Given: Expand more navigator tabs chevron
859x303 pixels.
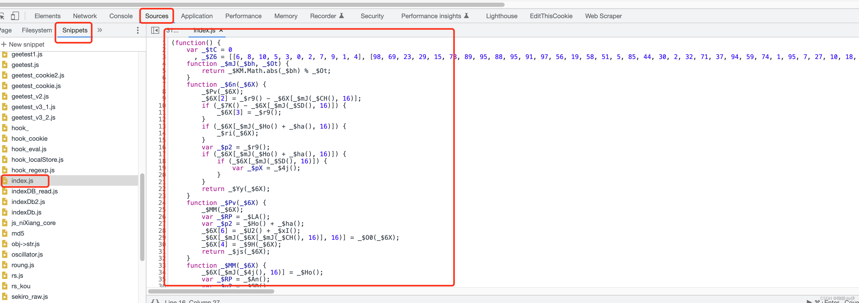Looking at the screenshot, I should pos(100,30).
